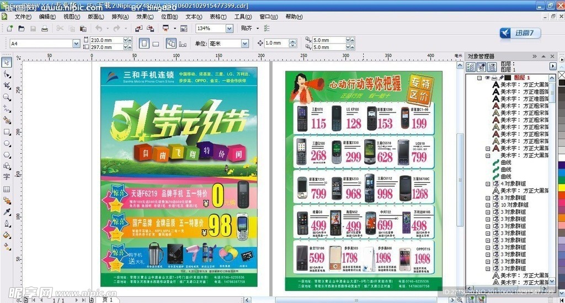Toggle apply layout to all pages
This screenshot has width=565, height=303.
[171, 44]
